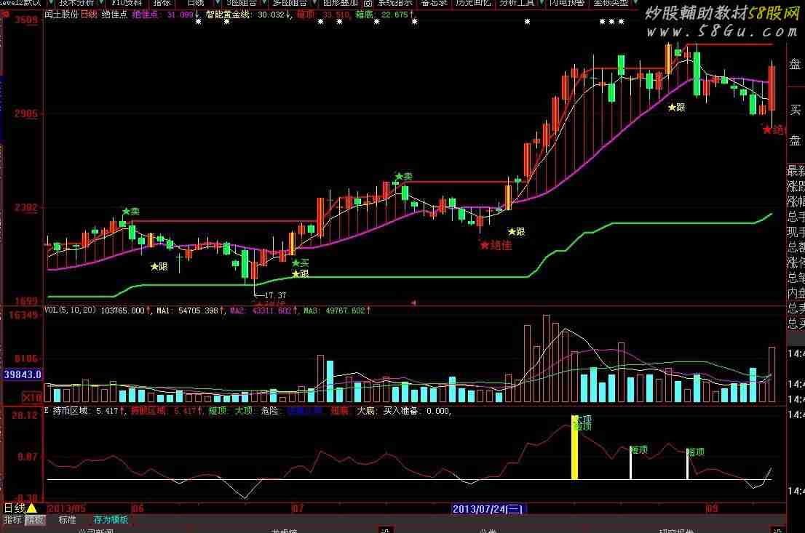Click the ★买 buy signal marker

click(301, 263)
